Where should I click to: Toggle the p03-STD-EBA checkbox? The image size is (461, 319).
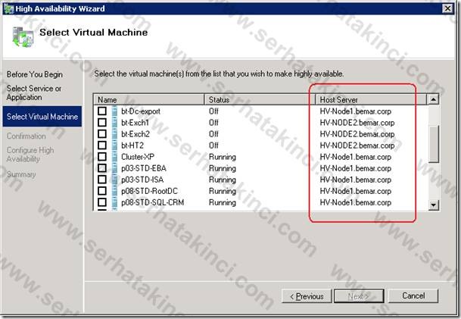102,168
